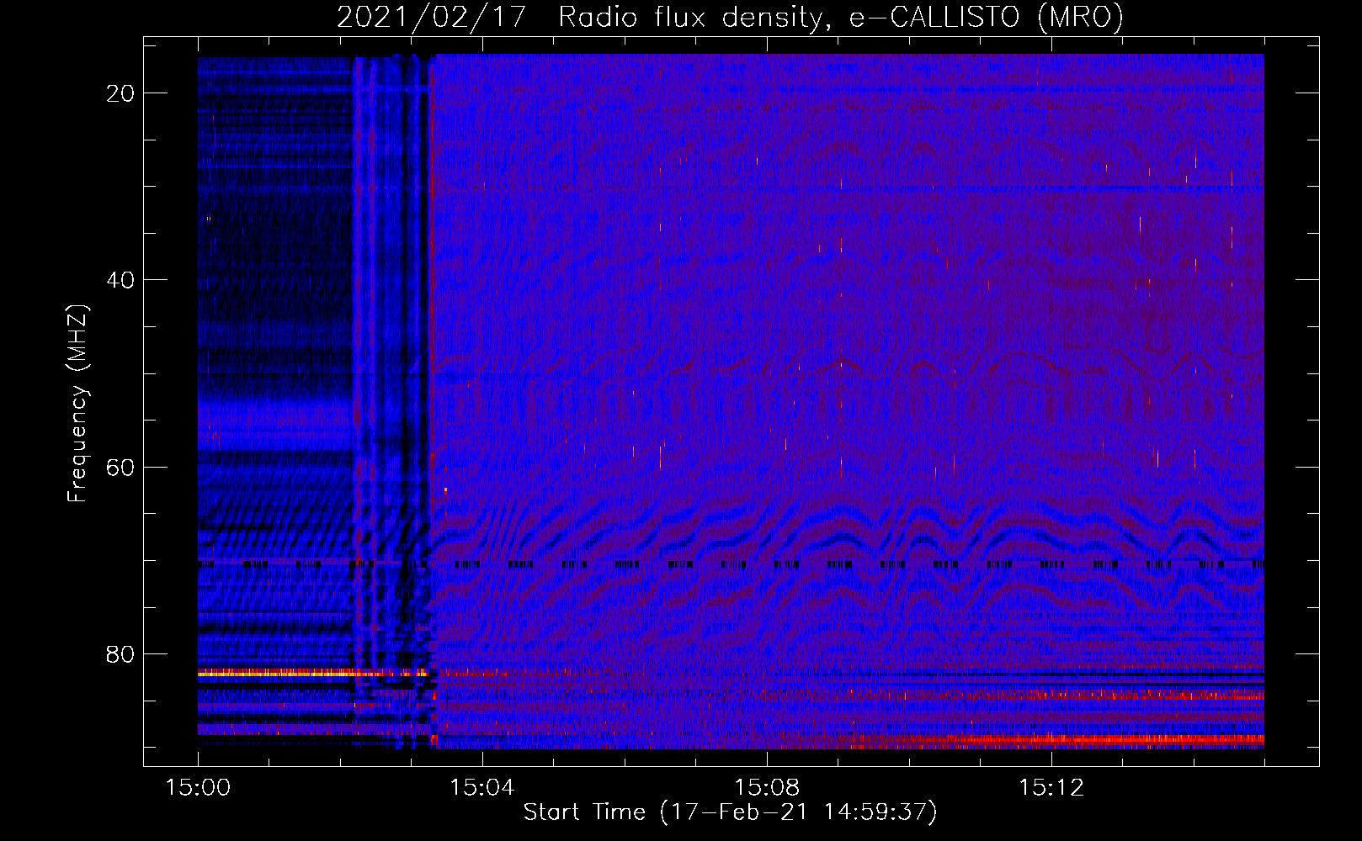
Task: Click the plot title '2021/02/17 Radio flux density, e-CALLISTO (MRO)'
Action: tap(730, 17)
